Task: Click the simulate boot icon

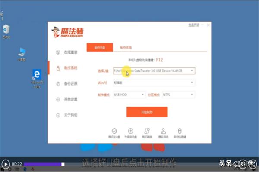Action: point(163,132)
